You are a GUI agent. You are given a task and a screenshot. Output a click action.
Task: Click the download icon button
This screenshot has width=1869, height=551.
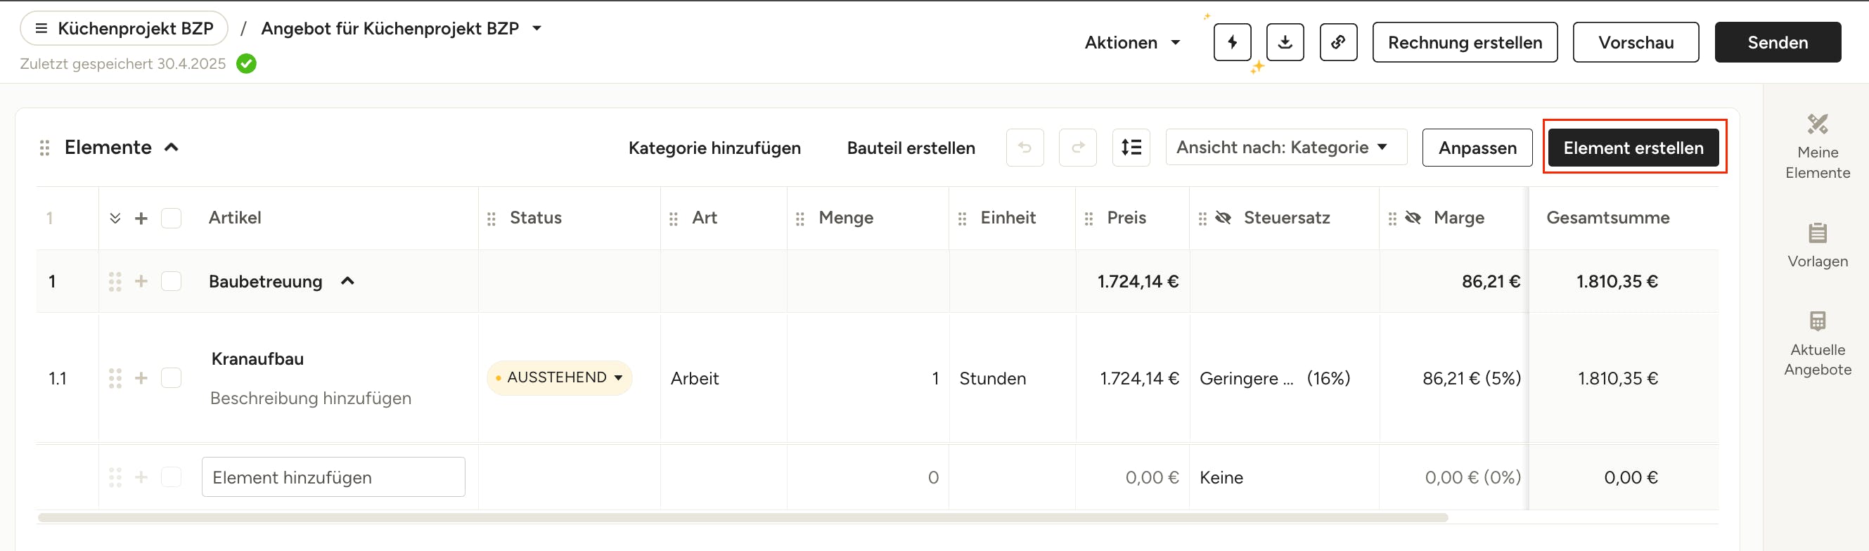pos(1285,42)
